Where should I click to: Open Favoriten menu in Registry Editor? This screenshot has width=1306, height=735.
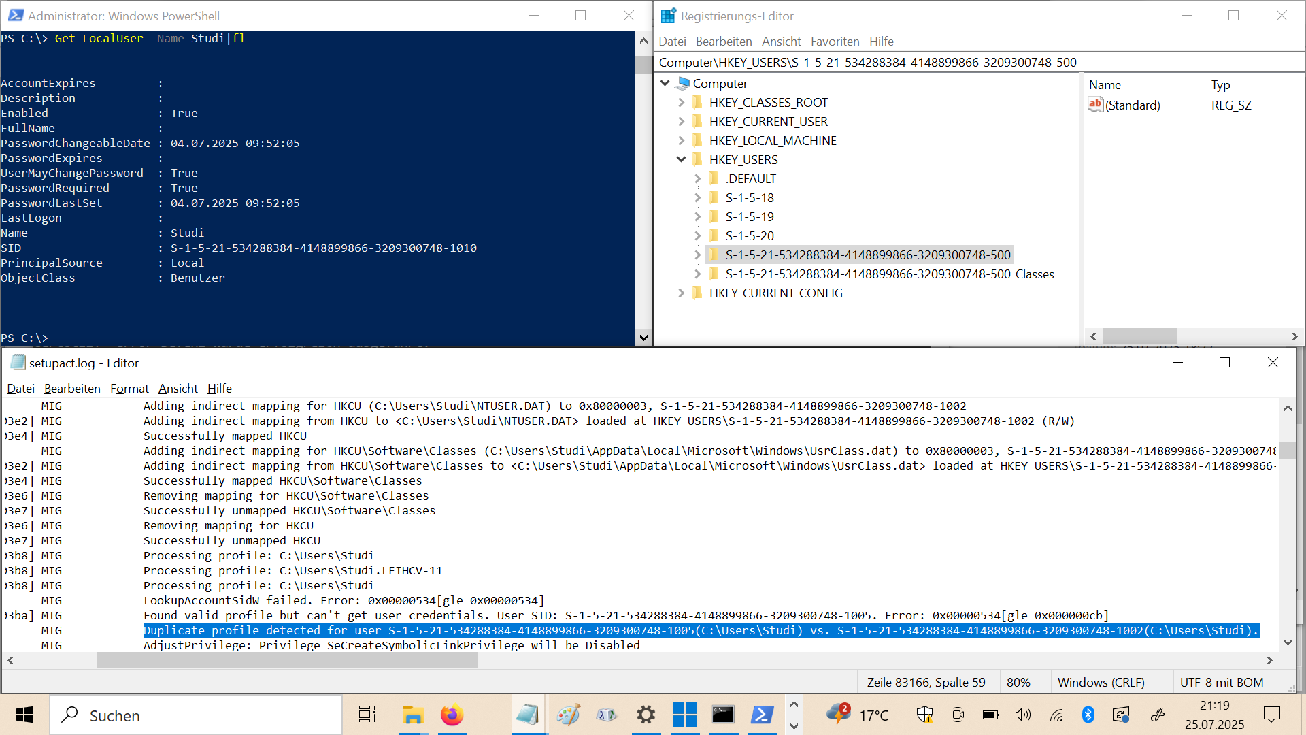(835, 42)
